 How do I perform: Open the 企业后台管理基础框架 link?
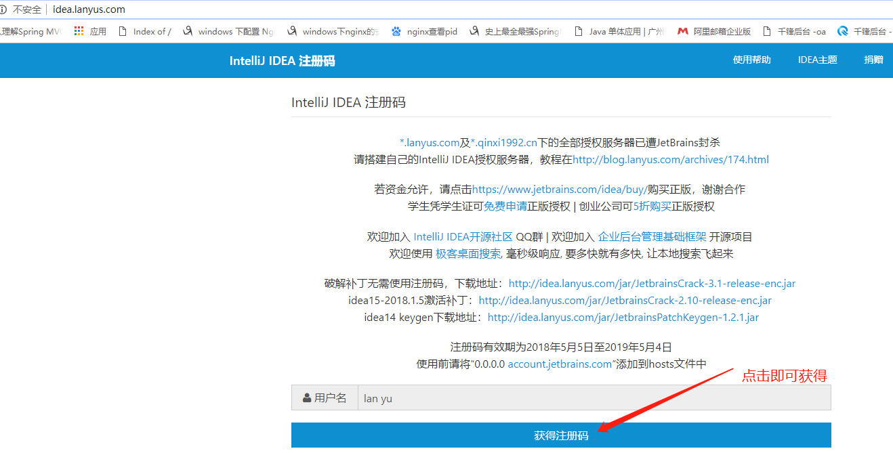click(x=652, y=237)
